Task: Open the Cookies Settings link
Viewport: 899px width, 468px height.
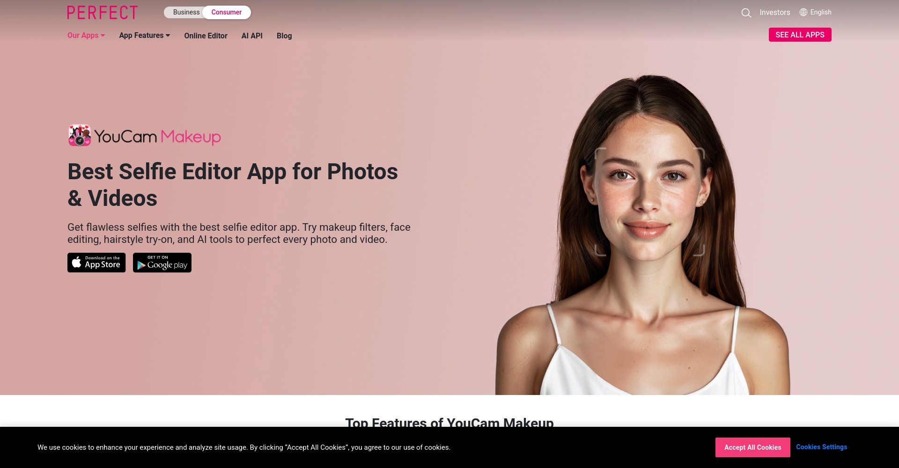Action: [822, 447]
